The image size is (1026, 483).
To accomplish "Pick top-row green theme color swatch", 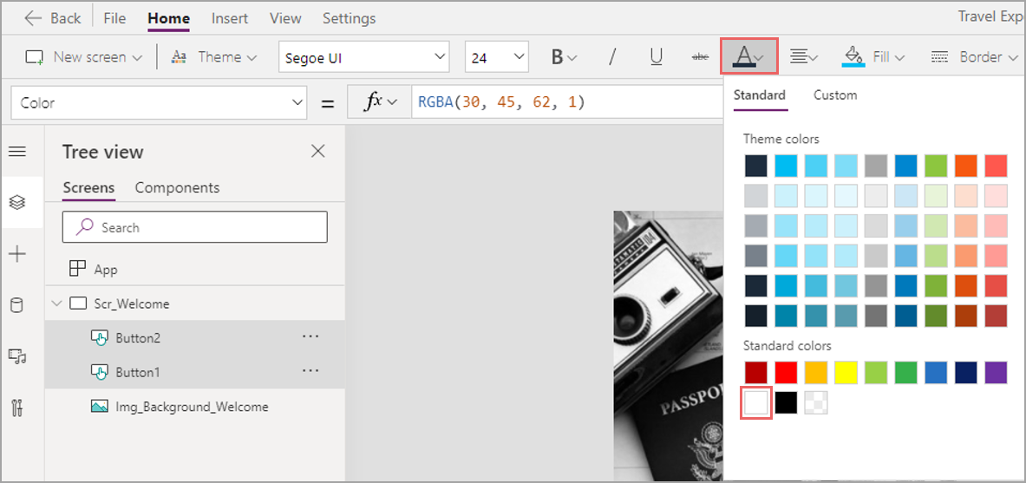I will 937,166.
